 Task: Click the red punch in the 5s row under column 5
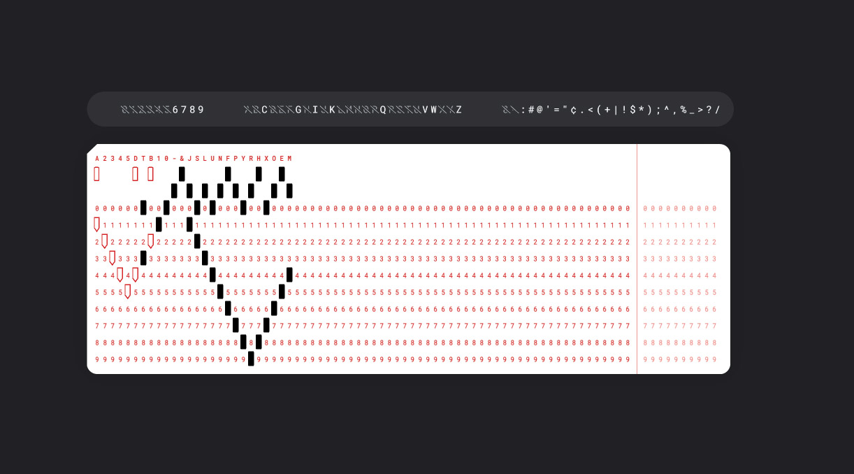pyautogui.click(x=128, y=292)
